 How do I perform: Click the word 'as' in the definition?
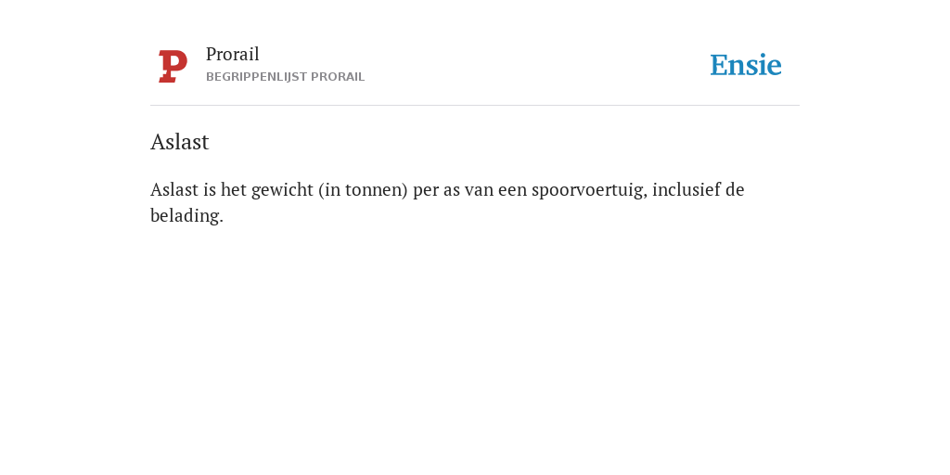(452, 191)
